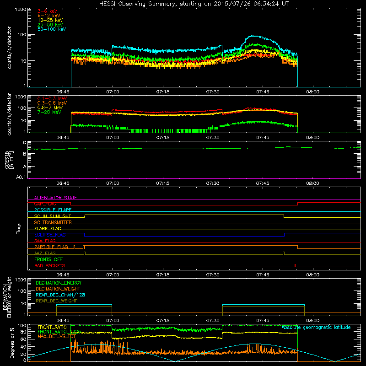Select the SC_TRANSMITTER flag label
Image resolution: width=366 pixels, height=366 pixels.
pos(53,222)
